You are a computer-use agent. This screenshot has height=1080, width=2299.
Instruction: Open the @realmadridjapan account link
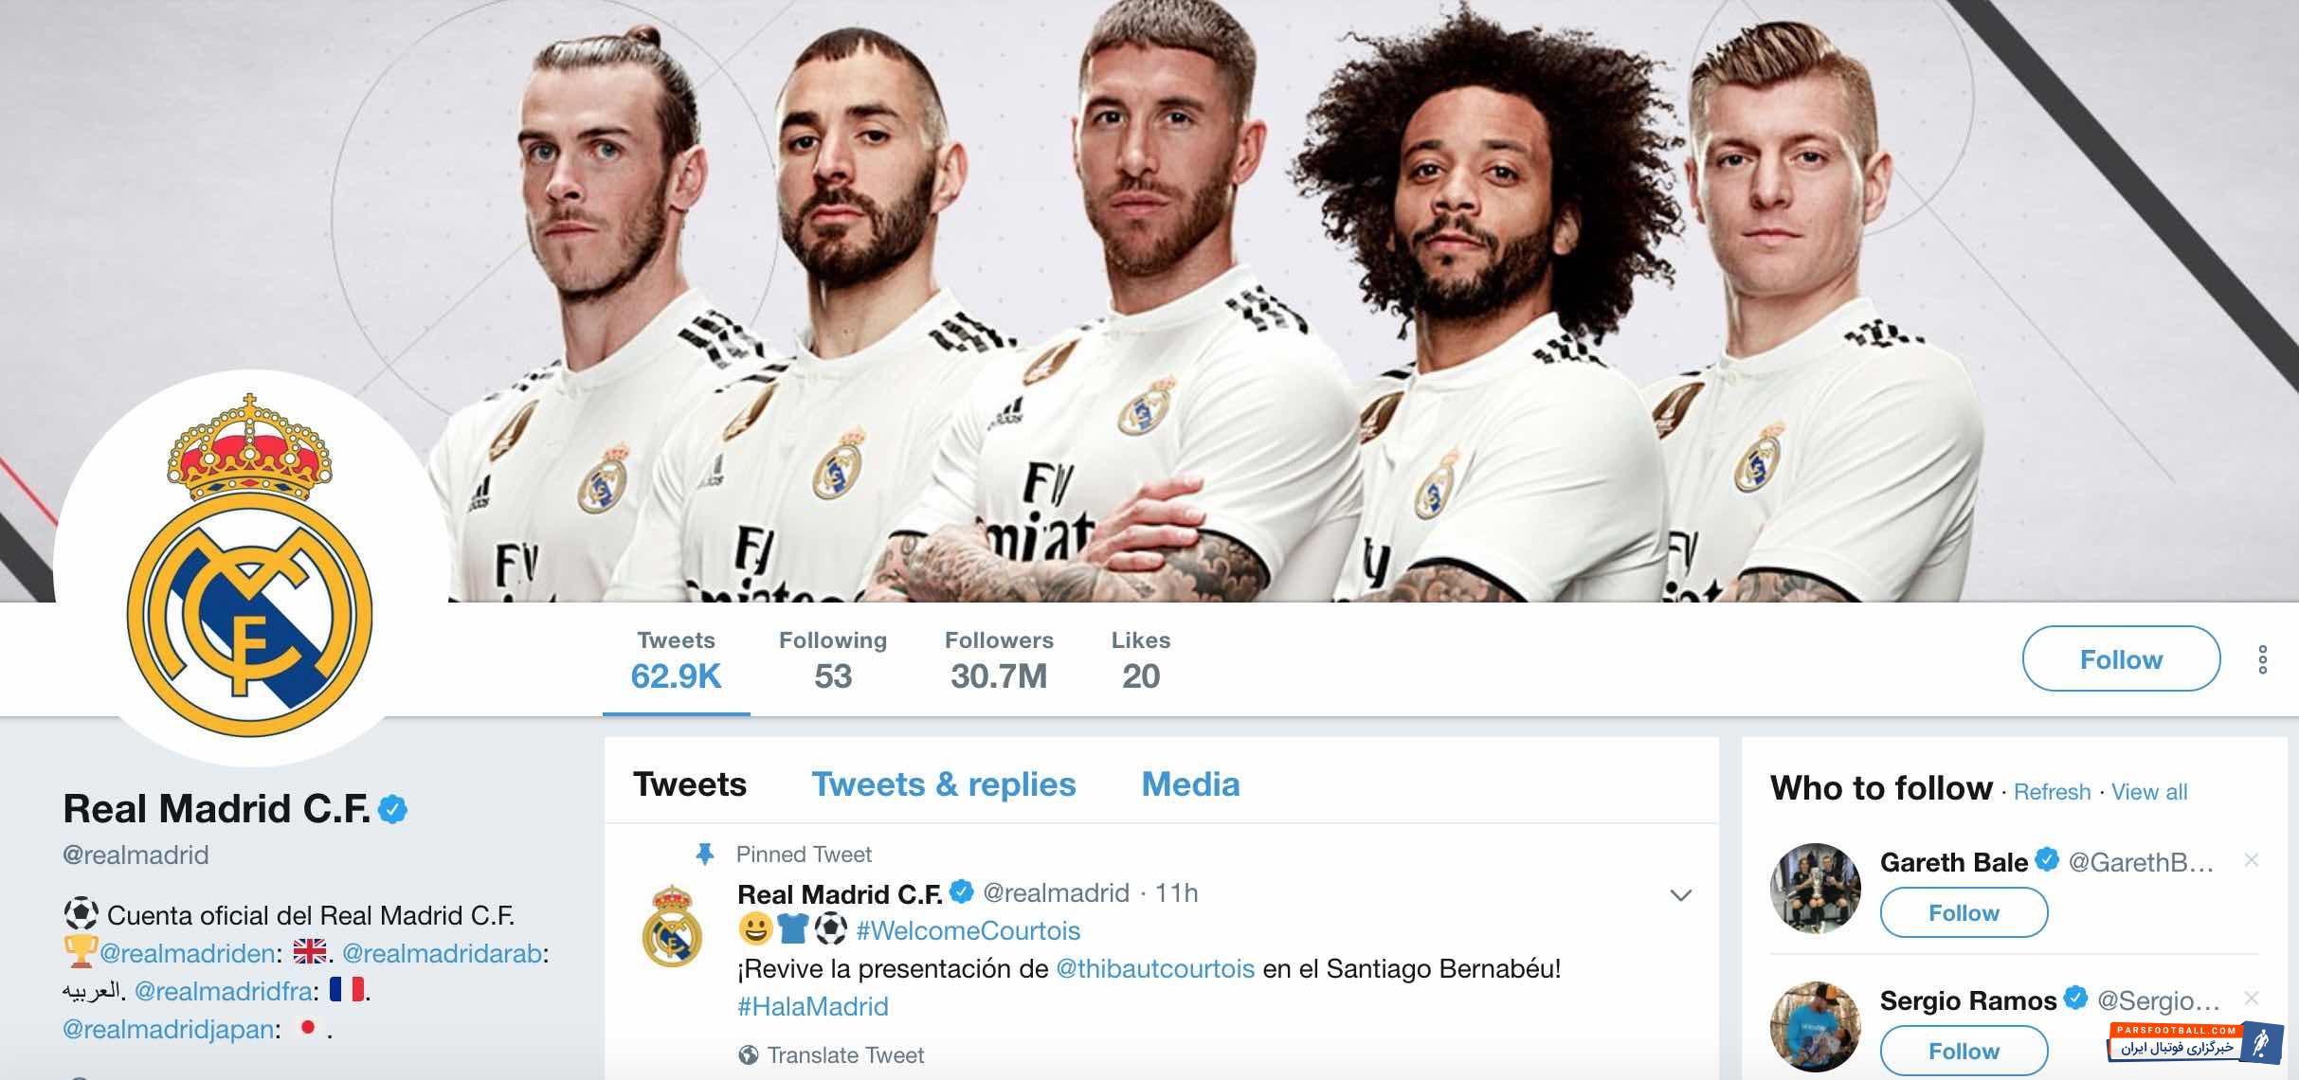(169, 1030)
